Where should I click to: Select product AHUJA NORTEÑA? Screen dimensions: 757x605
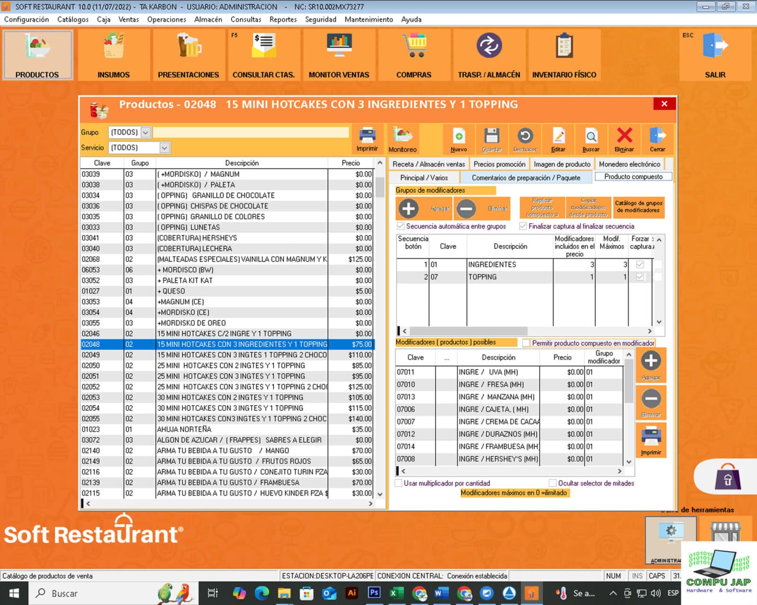point(227,430)
